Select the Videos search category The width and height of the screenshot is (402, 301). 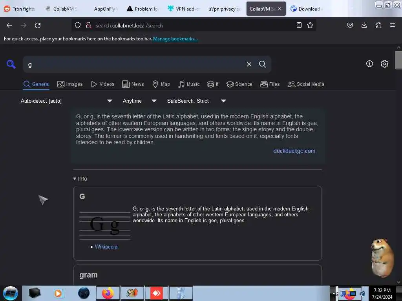point(103,84)
